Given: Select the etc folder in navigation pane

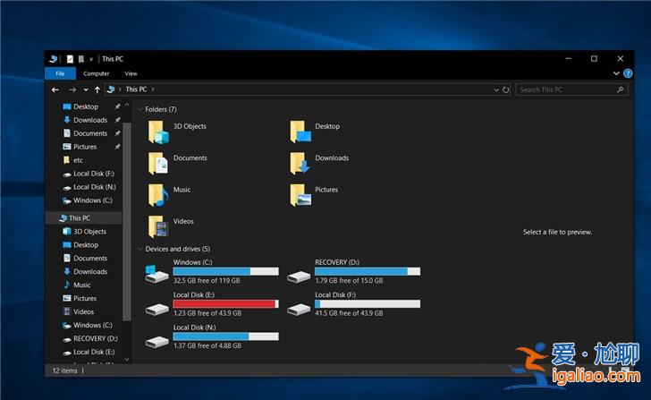Looking at the screenshot, I should tap(78, 160).
